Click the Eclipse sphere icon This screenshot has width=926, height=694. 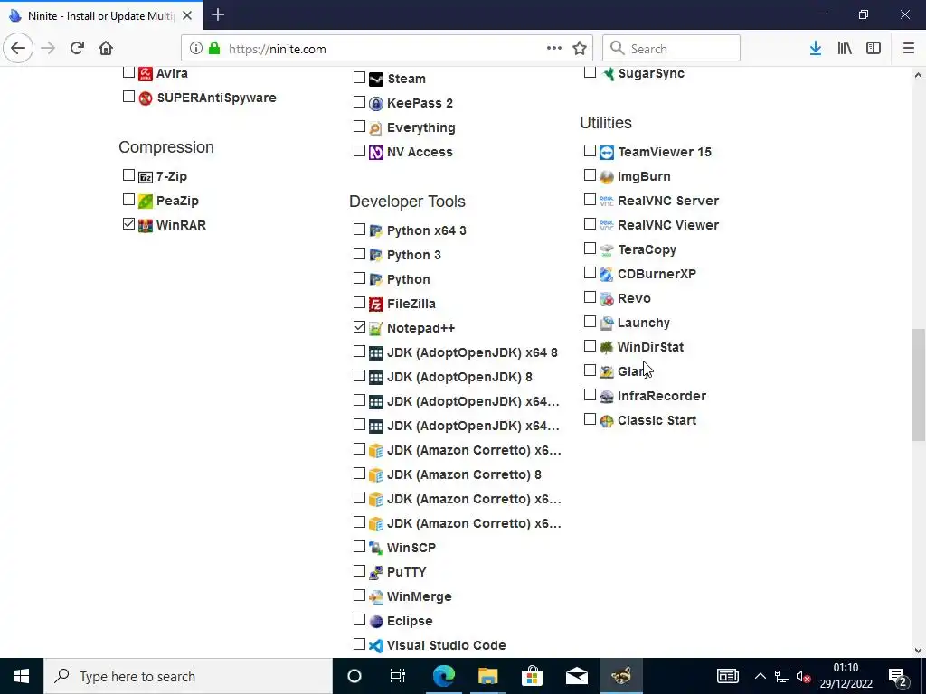[x=375, y=622]
